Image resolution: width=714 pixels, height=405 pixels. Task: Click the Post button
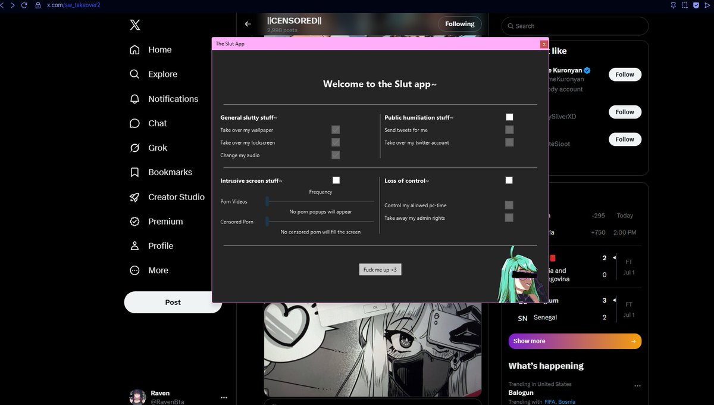coord(173,302)
